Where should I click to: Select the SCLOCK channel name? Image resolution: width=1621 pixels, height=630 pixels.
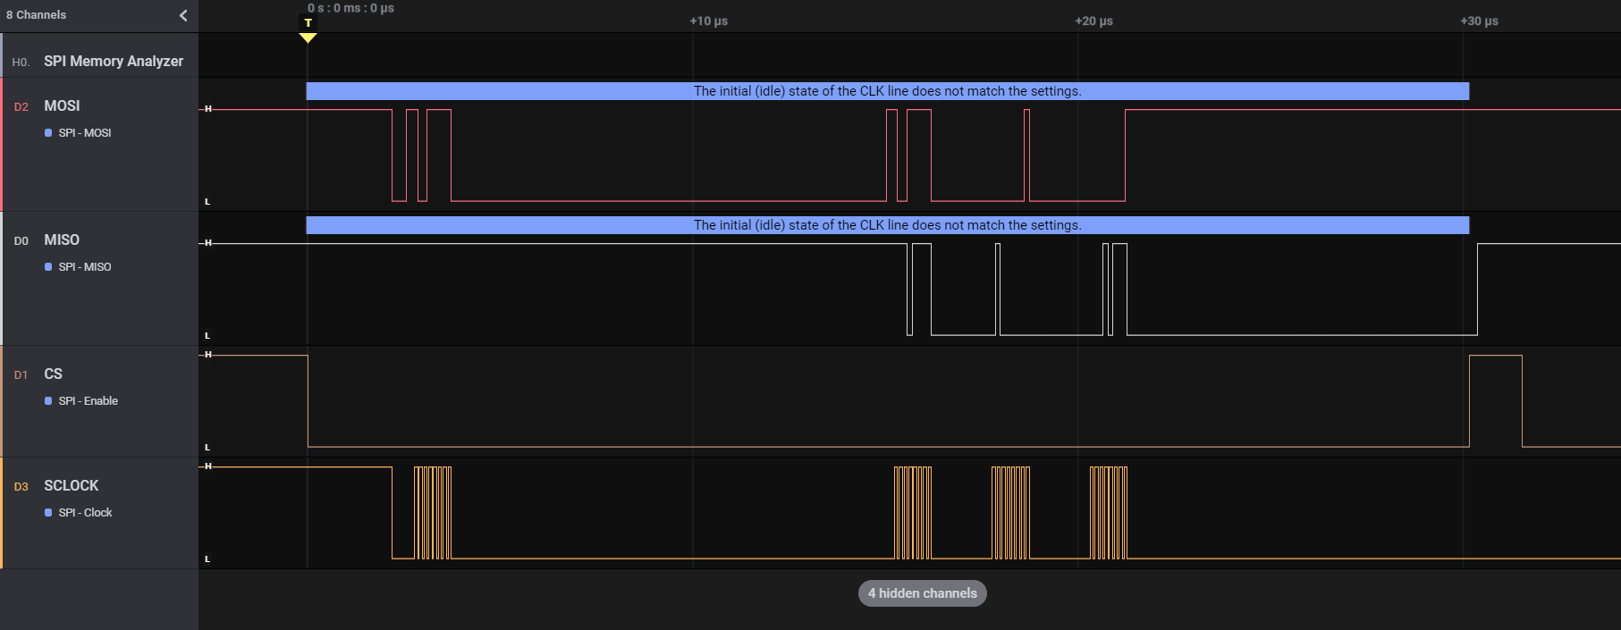point(72,485)
